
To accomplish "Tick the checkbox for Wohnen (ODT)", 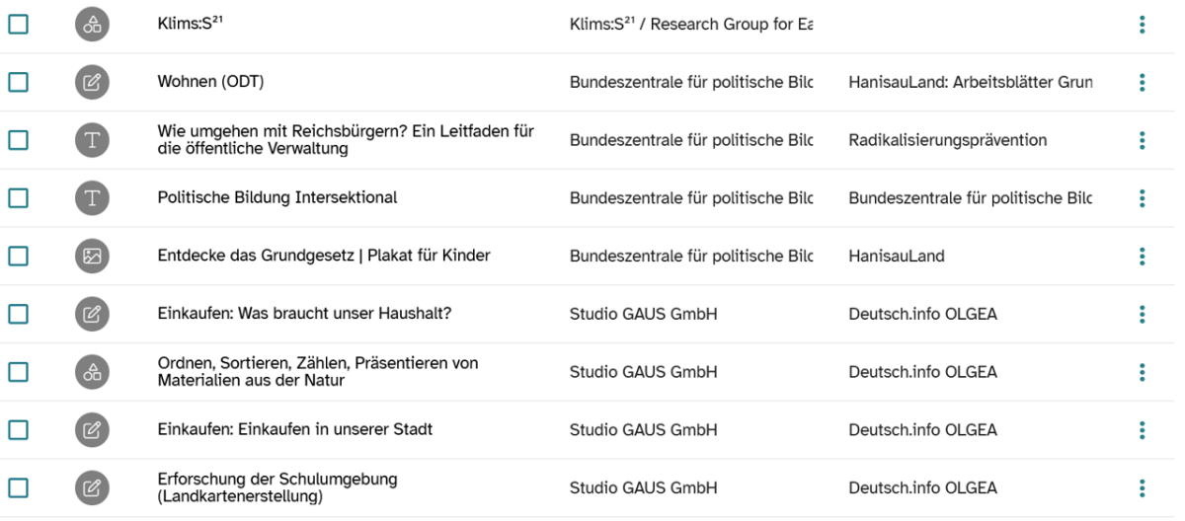I will (x=19, y=83).
